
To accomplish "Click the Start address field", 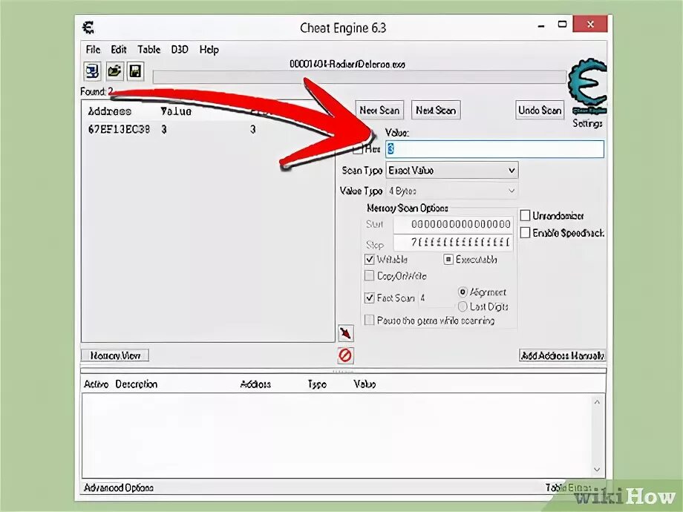I will point(453,225).
